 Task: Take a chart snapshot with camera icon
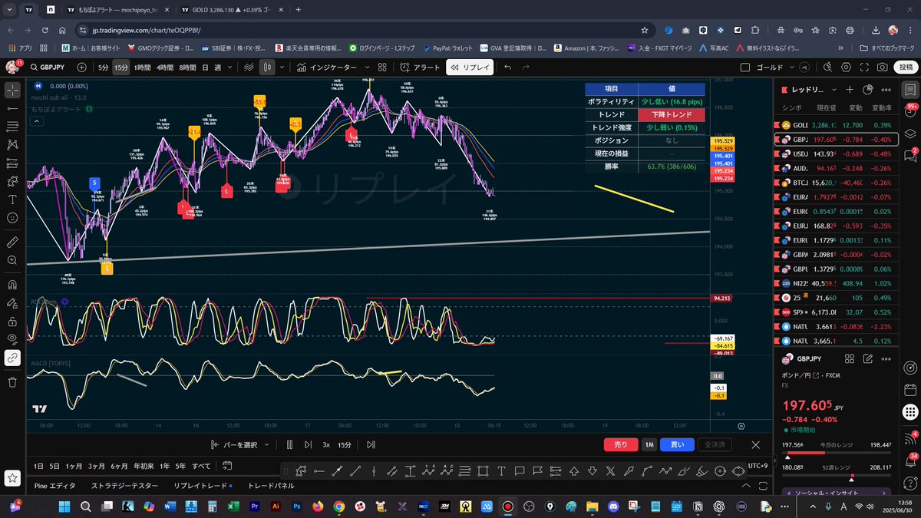883,68
